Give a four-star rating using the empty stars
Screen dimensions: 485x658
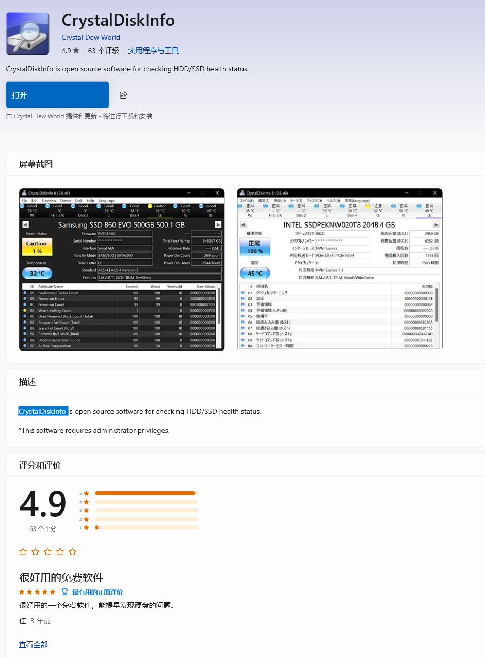(x=60, y=552)
